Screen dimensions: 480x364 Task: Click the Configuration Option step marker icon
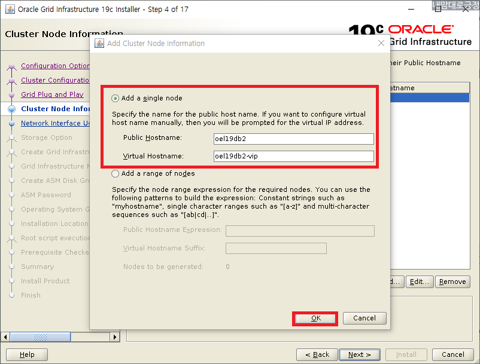tap(11, 66)
